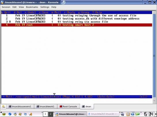The height and width of the screenshot is (117, 157).
Task: Switch to the Root Console session tab
Action: pyautogui.click(x=68, y=106)
